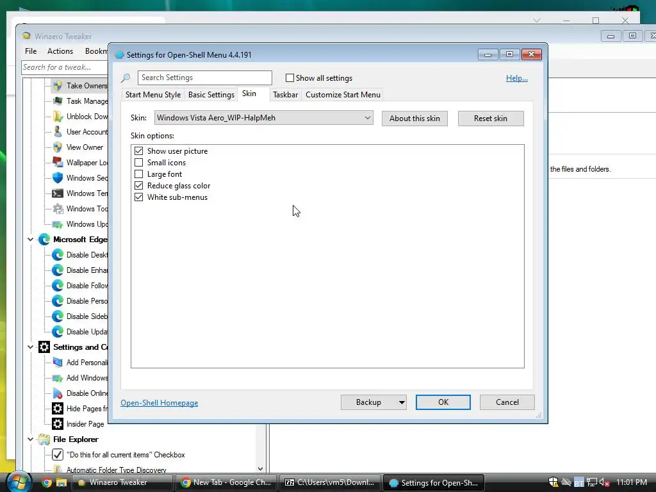Screen dimensions: 656x492
Task: Uncheck the Reduce glass color option
Action: (138, 185)
